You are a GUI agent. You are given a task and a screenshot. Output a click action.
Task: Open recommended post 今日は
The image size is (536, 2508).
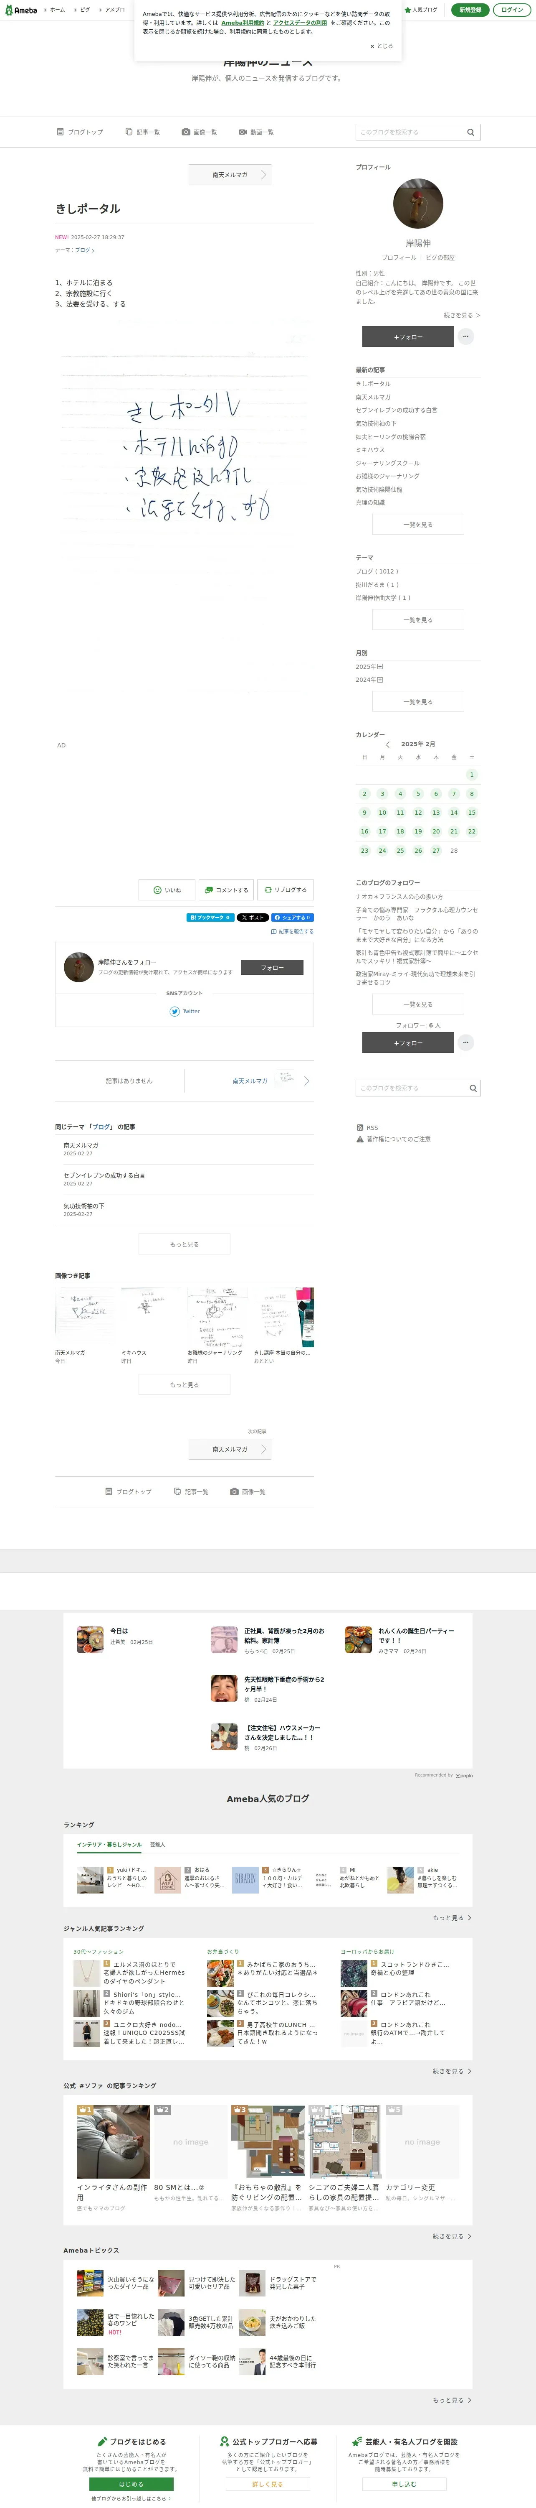click(119, 1631)
